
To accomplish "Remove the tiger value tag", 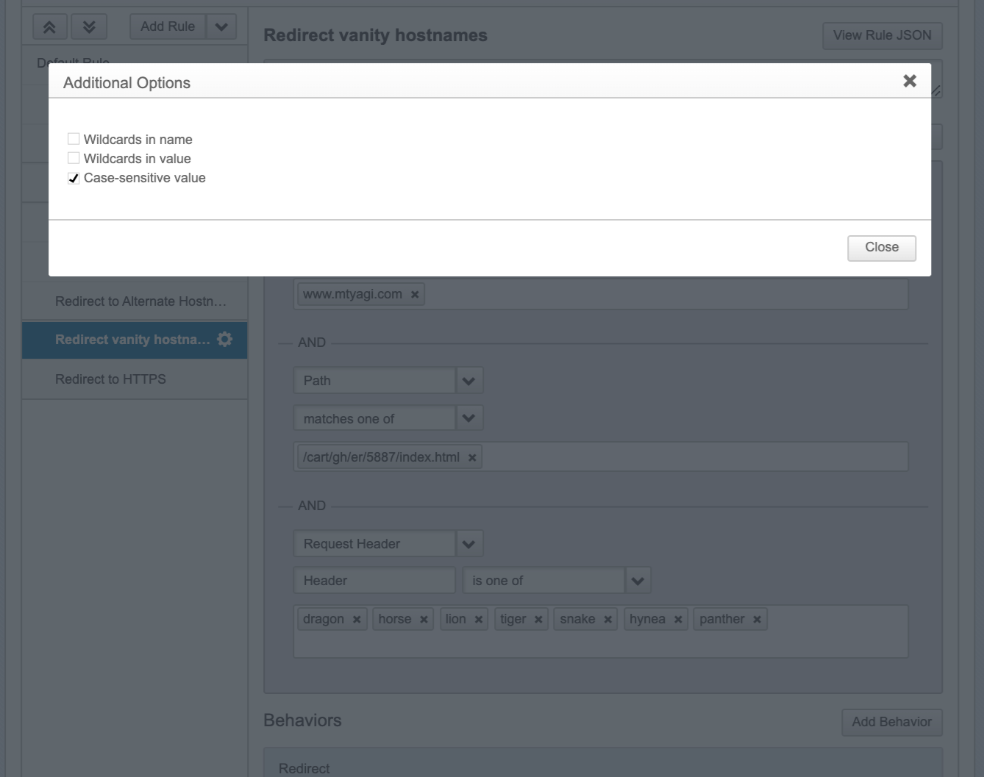I will point(538,620).
